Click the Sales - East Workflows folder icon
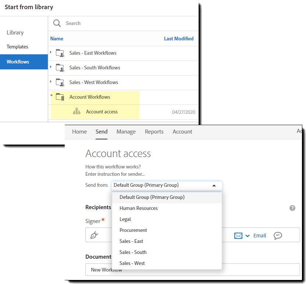 click(x=60, y=53)
